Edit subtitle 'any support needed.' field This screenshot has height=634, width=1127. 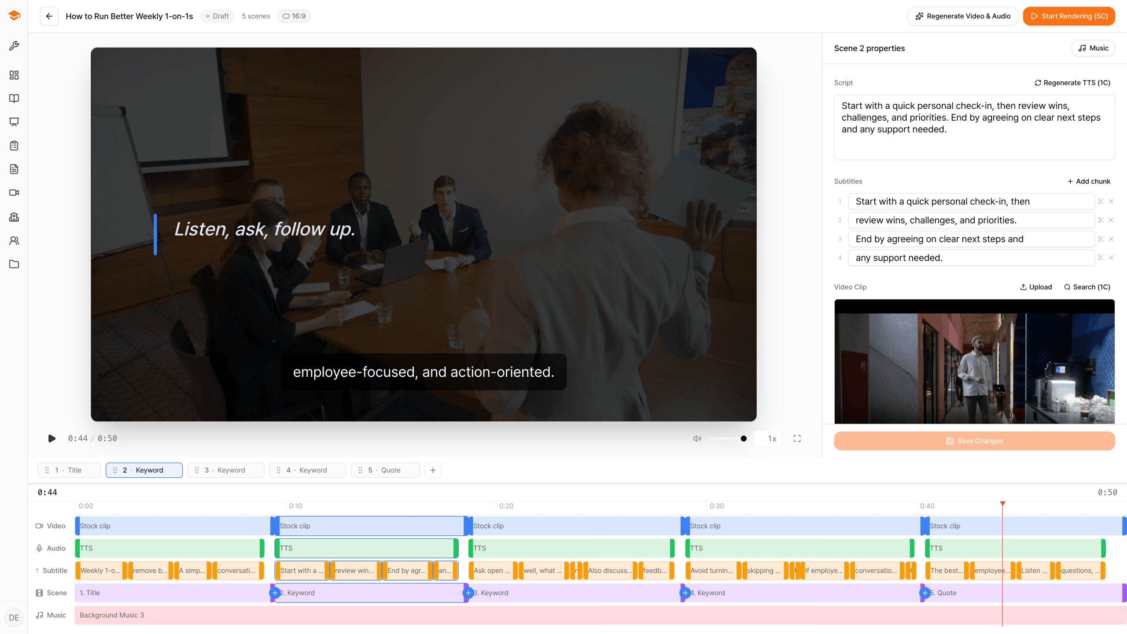point(971,258)
